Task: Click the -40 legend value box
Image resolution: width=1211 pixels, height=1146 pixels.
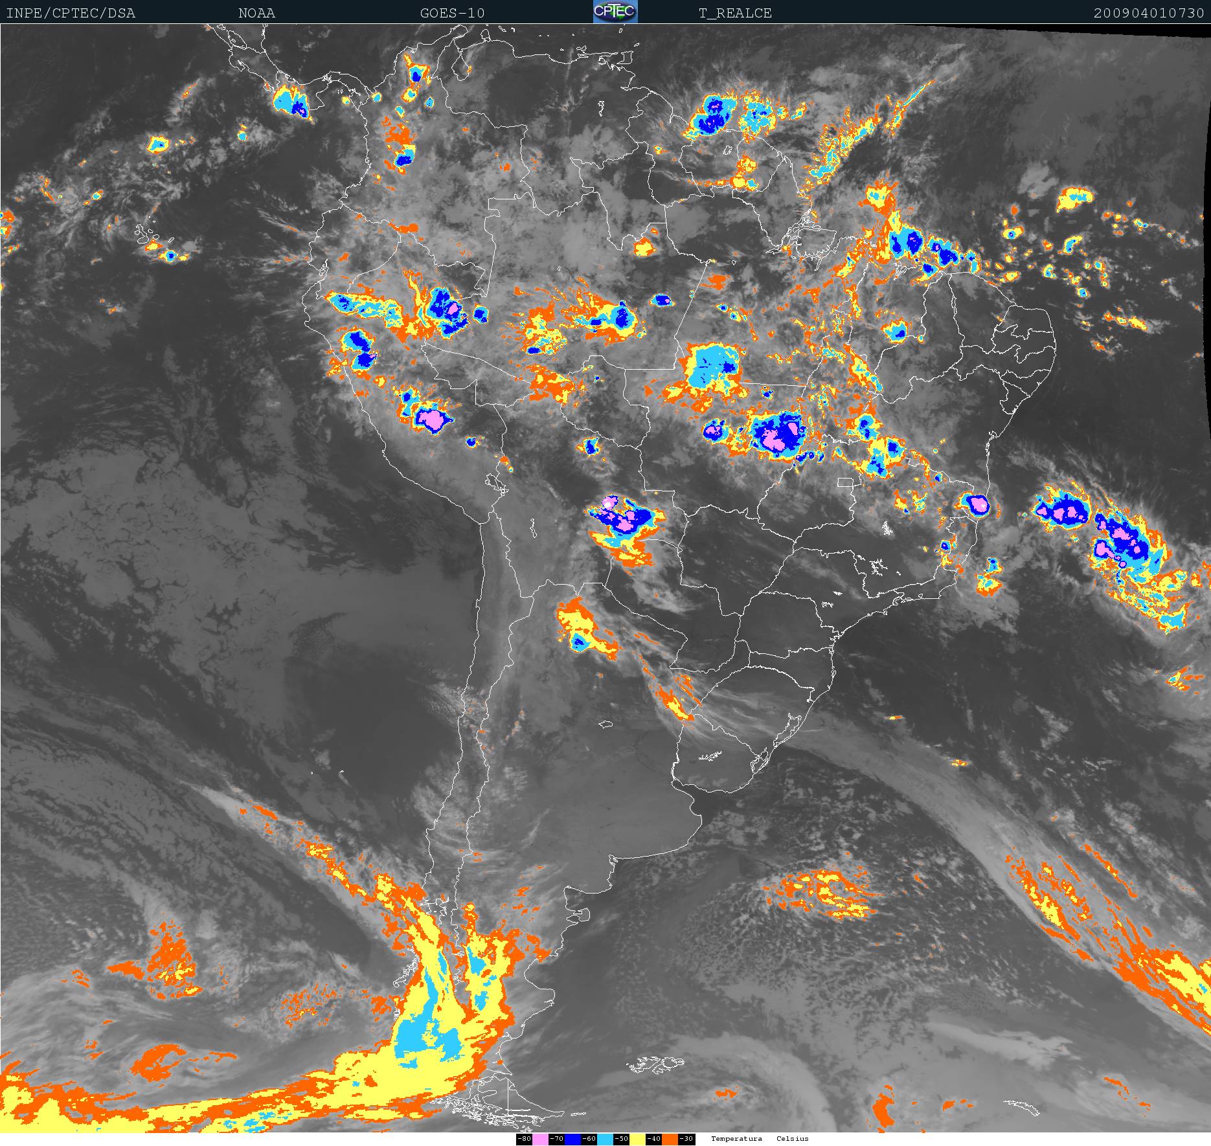Action: coord(653,1139)
